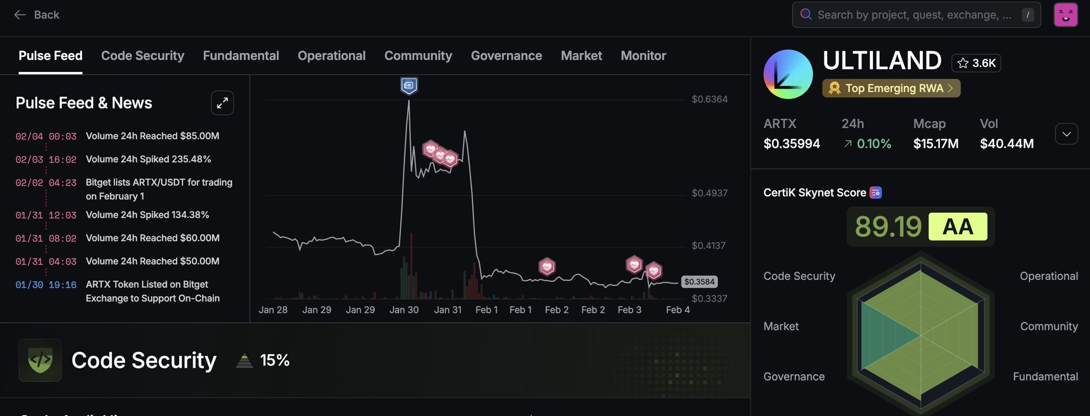This screenshot has width=1090, height=416.
Task: Click the $0.6364 price axis label
Action: [x=709, y=99]
